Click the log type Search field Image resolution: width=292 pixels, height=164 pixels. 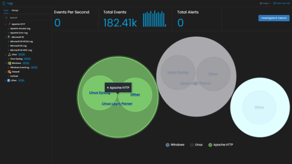coord(27,18)
